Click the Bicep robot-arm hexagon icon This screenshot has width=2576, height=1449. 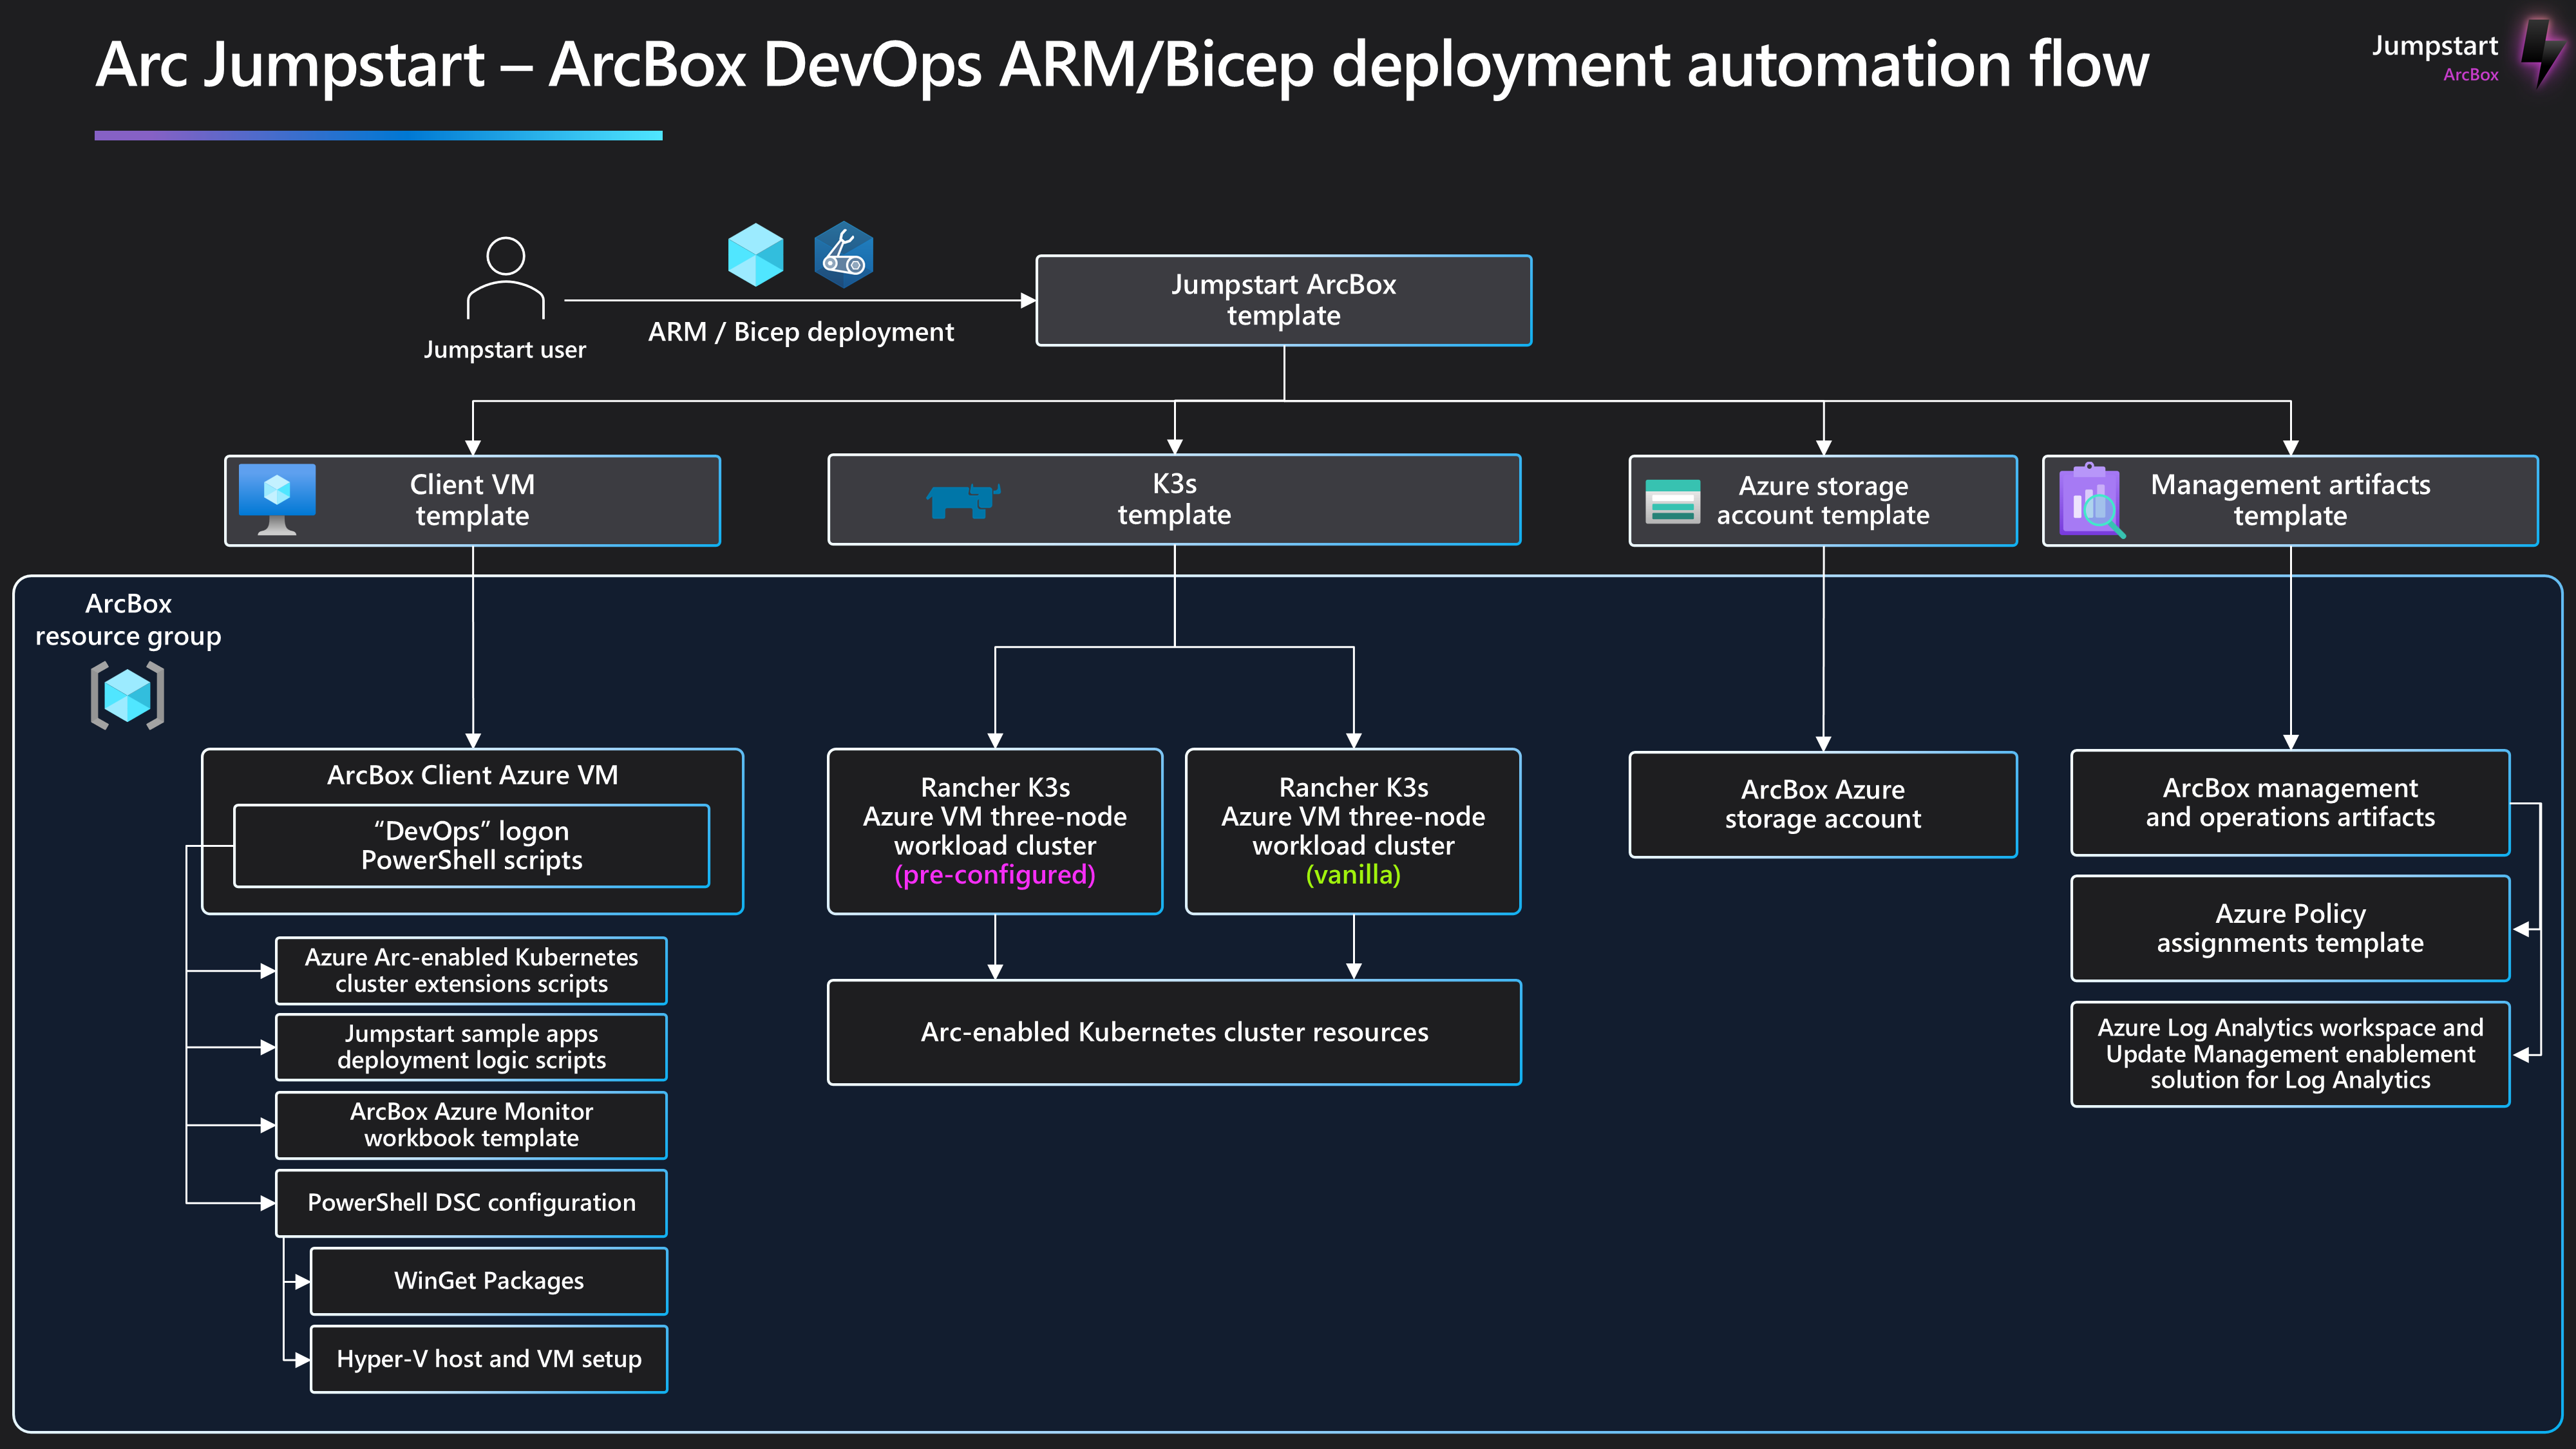pos(843,254)
